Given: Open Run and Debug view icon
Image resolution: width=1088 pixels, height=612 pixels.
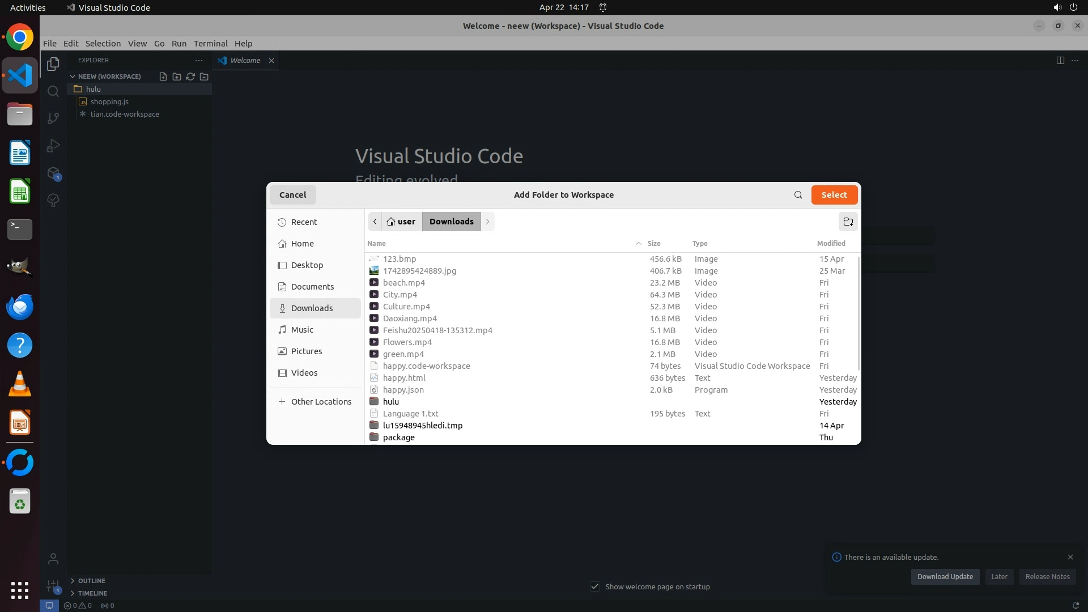Looking at the screenshot, I should click(53, 146).
